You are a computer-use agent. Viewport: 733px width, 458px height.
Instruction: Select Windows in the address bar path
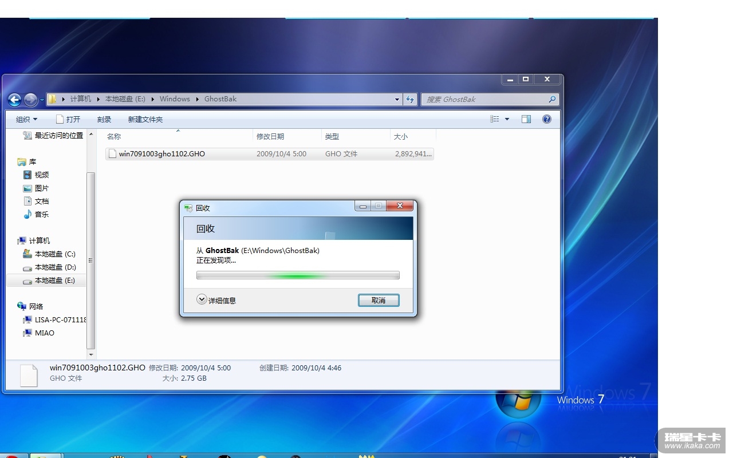point(175,99)
